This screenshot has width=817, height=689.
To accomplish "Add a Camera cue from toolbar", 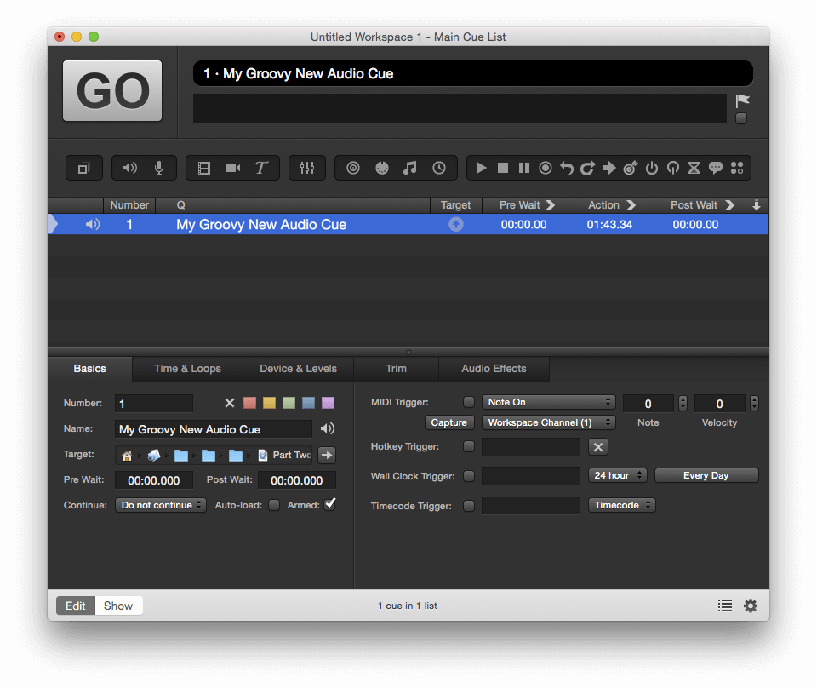I will click(233, 168).
